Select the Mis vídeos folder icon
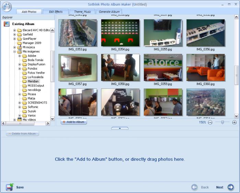The height and width of the screenshot is (193, 240). [20, 120]
